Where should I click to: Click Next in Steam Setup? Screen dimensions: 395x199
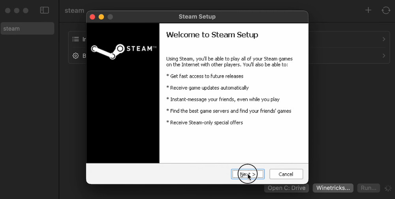coord(248,174)
